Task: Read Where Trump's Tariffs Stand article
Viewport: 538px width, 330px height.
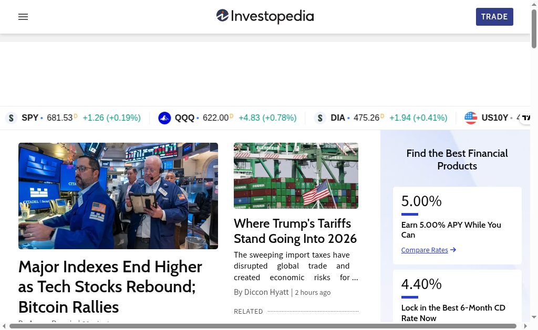Action: [295, 231]
